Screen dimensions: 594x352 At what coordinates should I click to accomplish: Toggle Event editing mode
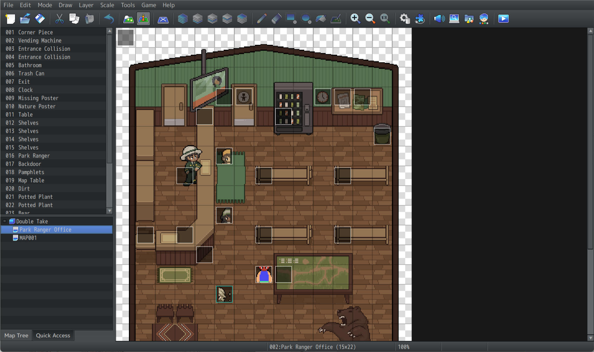click(143, 19)
